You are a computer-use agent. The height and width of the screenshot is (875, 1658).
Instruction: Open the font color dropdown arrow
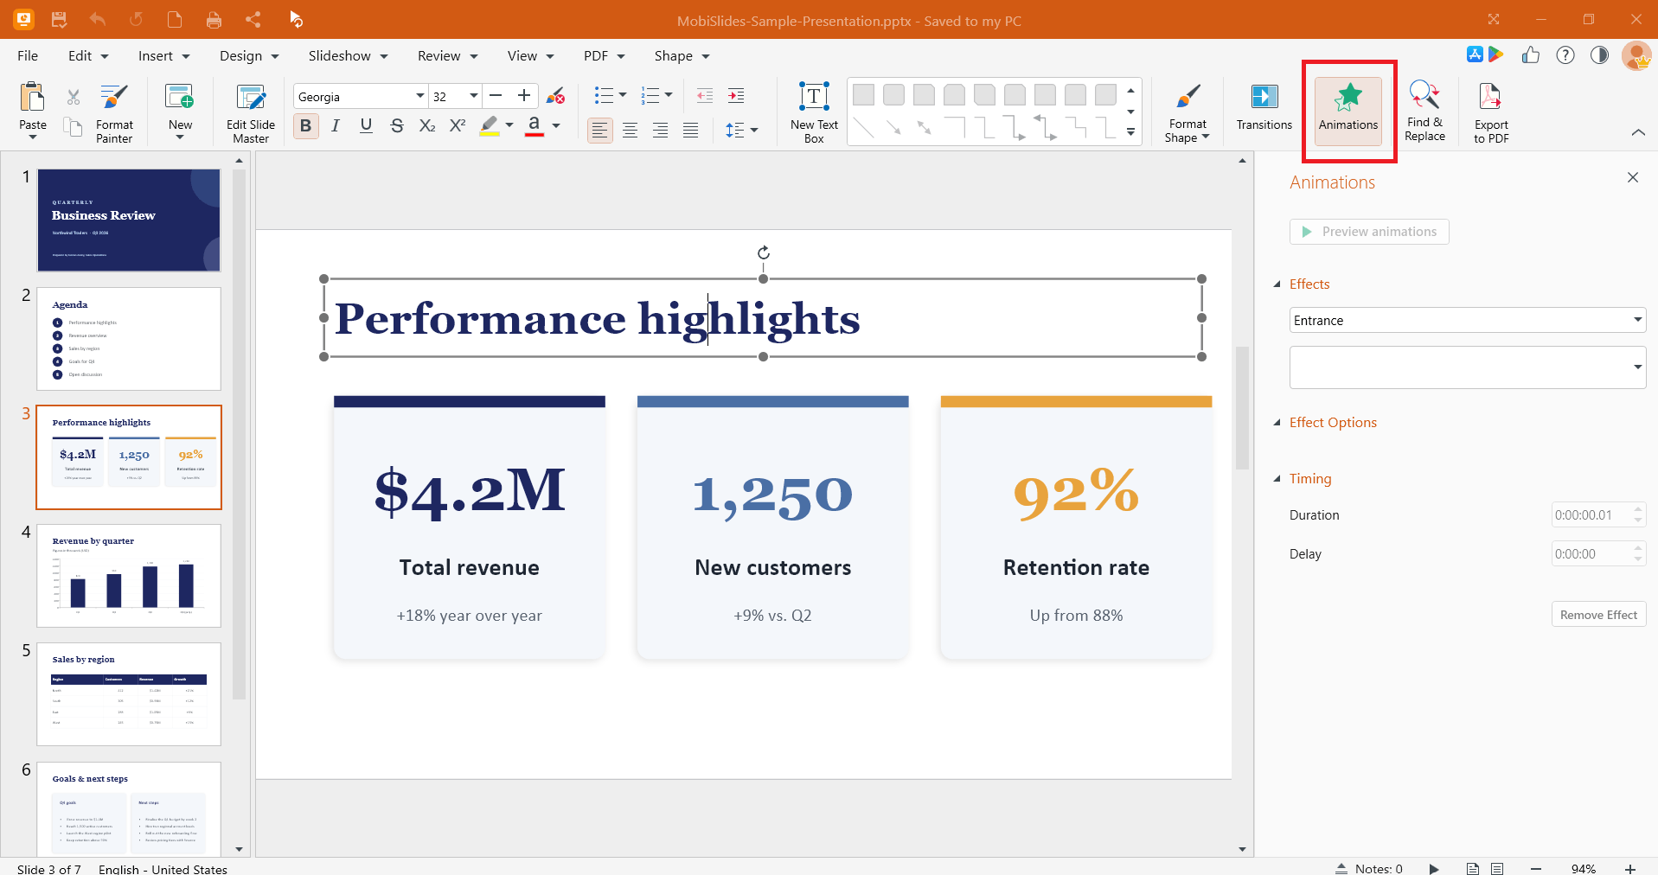556,126
